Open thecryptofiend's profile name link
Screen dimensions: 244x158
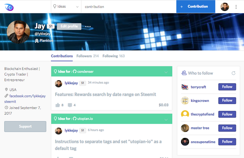(x=202, y=114)
